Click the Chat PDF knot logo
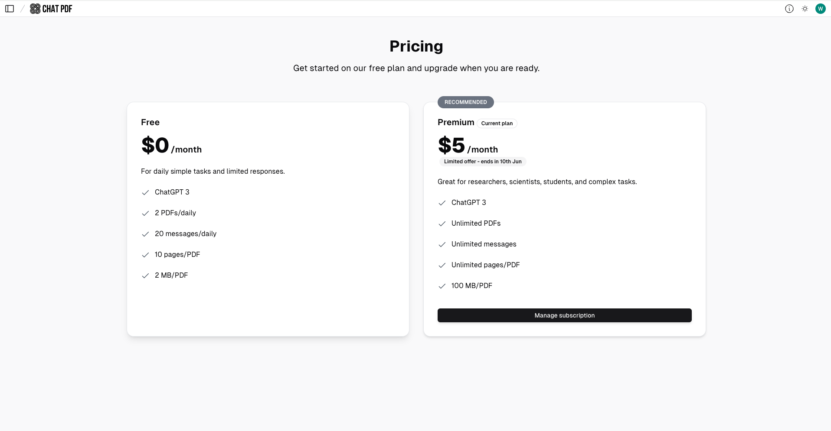The height and width of the screenshot is (431, 831). (x=35, y=9)
